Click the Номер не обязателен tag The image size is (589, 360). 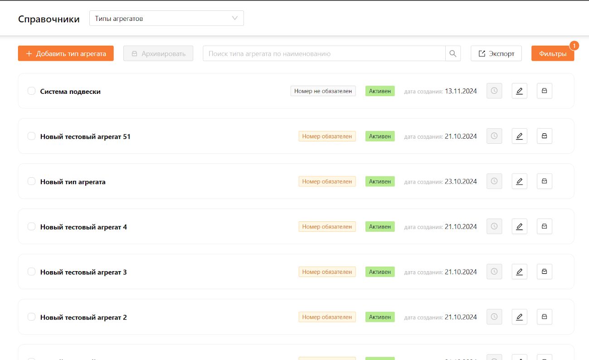323,91
